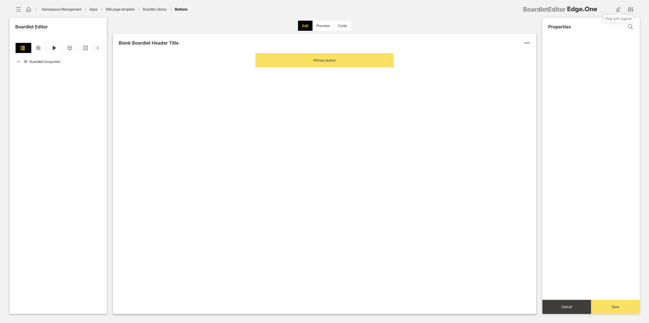Navigate to Apps breadcrumb
The width and height of the screenshot is (649, 323).
(x=93, y=10)
